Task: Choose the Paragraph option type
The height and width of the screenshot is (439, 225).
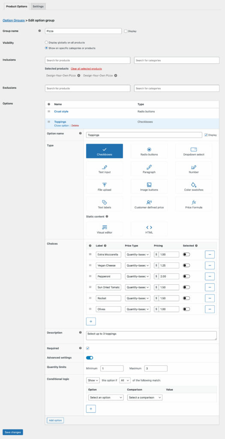Action: point(149,168)
